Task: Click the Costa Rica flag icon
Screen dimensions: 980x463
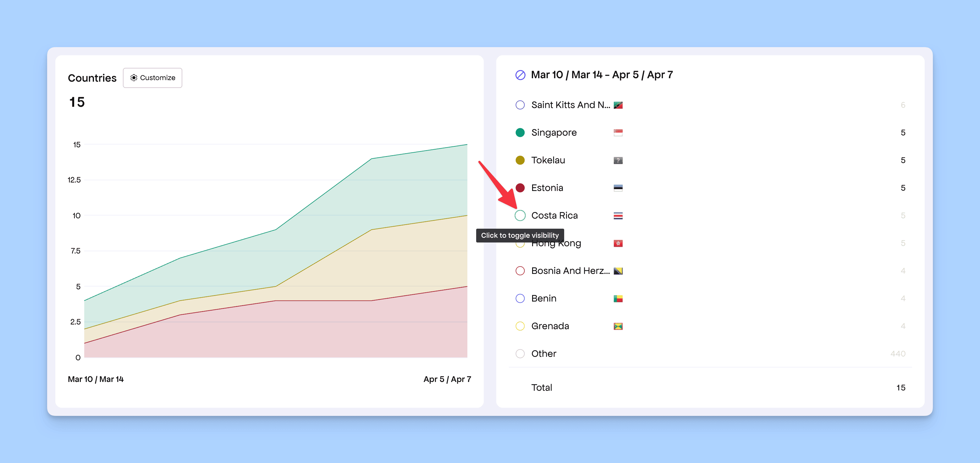Action: (x=618, y=215)
